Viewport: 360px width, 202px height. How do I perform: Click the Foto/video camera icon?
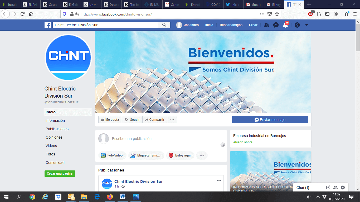[x=104, y=155]
